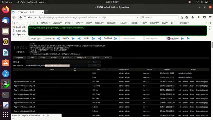Open the Pocket icon in toolbar

(x=204, y=17)
